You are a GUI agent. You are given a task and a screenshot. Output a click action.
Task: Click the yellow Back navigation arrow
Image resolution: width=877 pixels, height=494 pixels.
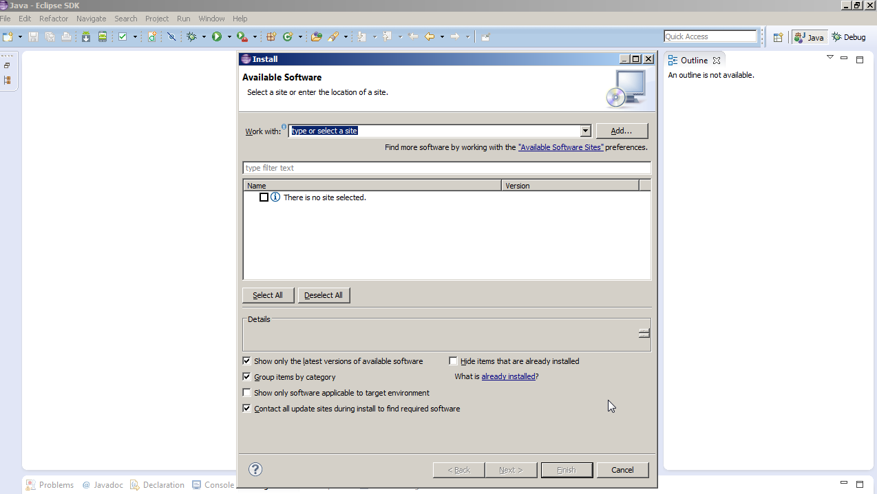[x=430, y=36]
